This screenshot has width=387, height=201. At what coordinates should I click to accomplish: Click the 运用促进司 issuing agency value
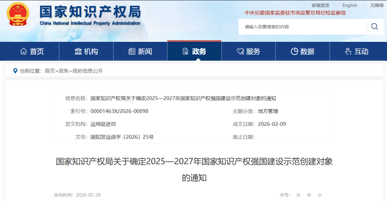click(103, 124)
